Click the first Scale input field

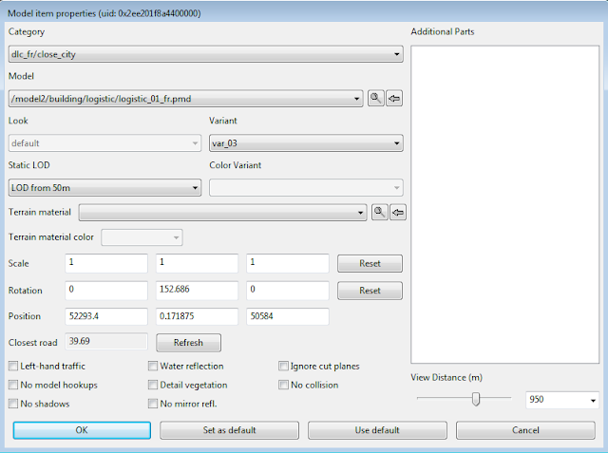106,263
